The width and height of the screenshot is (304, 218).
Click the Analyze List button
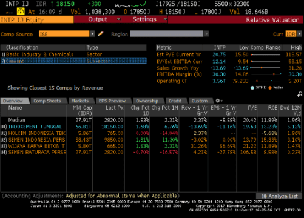point(279,196)
